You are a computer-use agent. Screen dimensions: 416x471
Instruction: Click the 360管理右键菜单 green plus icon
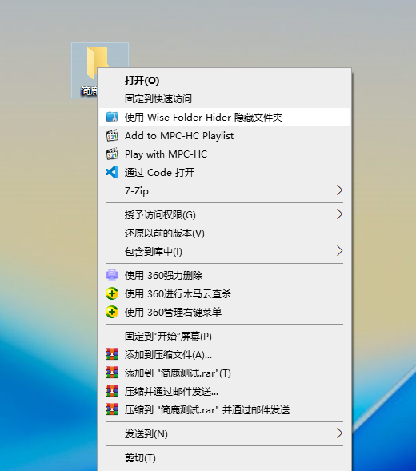click(x=112, y=312)
